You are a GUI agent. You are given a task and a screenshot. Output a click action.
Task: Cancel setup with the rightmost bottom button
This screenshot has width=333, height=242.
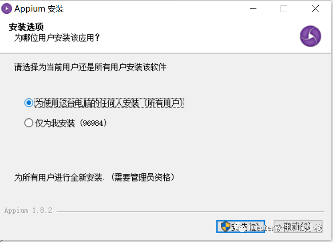(x=298, y=226)
